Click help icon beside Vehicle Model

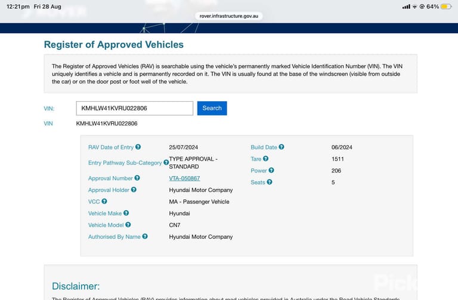pos(128,224)
